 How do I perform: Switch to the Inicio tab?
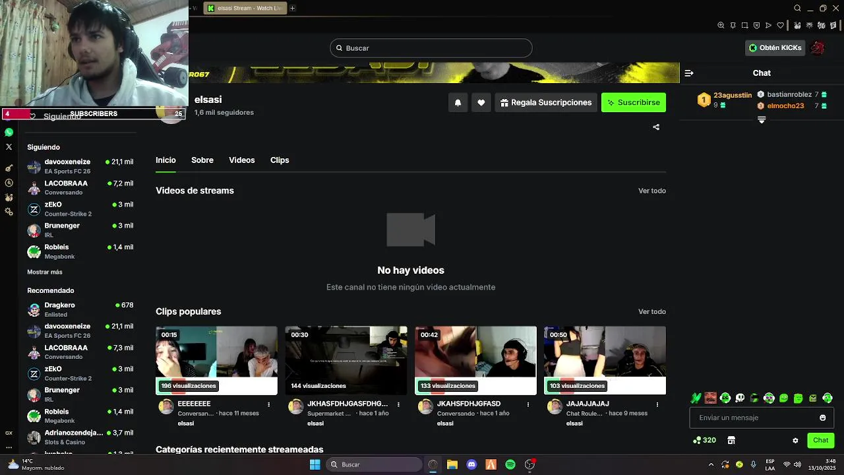166,160
